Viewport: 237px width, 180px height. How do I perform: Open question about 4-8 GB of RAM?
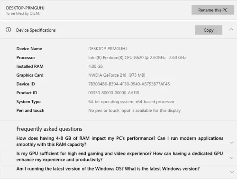click(x=119, y=141)
